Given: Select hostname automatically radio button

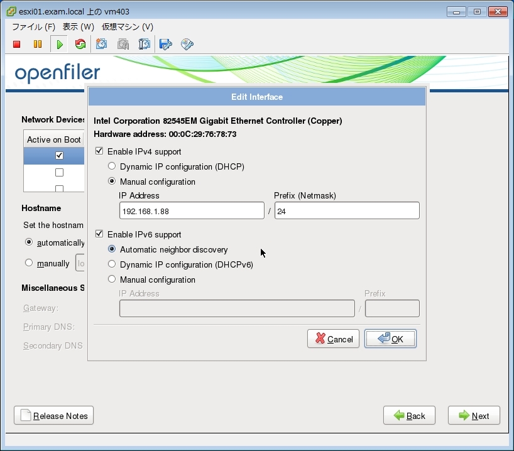Looking at the screenshot, I should pos(29,242).
